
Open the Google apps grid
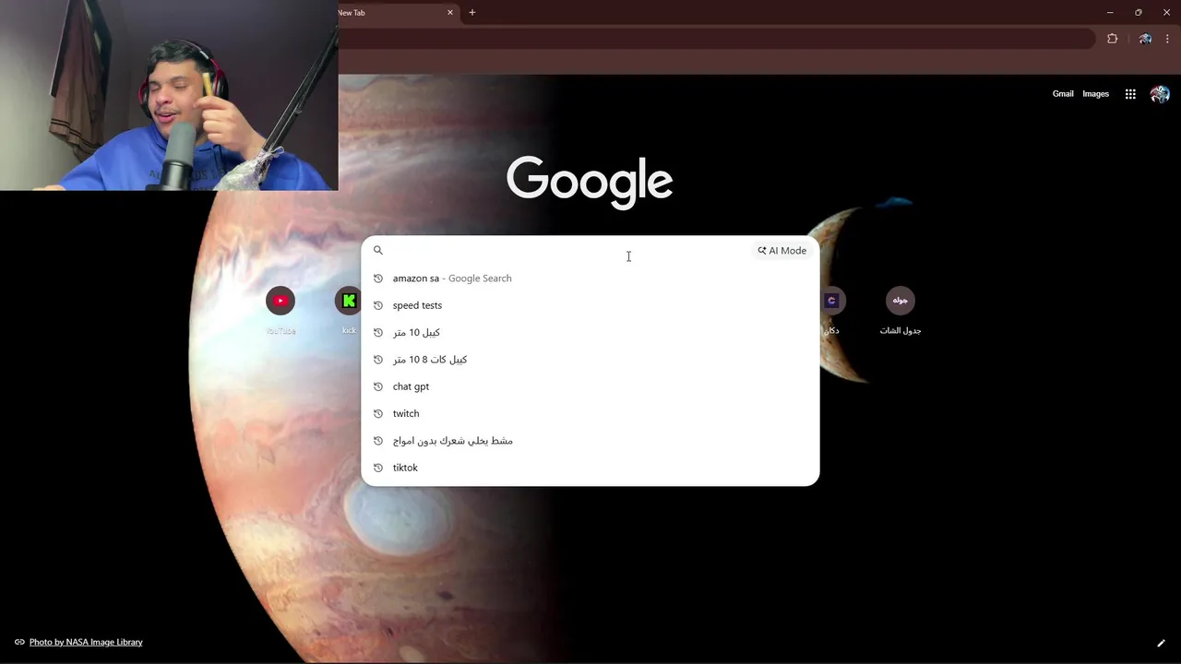tap(1130, 94)
